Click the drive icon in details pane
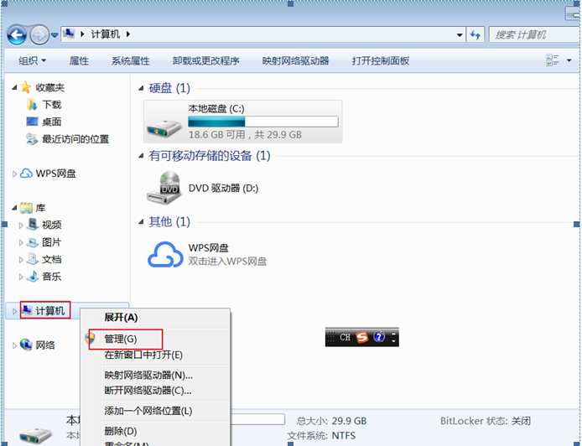Image resolution: width=582 pixels, height=446 pixels. pos(35,434)
